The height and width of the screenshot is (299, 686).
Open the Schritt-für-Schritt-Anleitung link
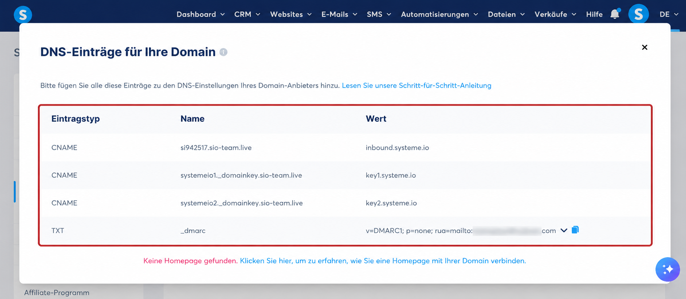click(417, 85)
